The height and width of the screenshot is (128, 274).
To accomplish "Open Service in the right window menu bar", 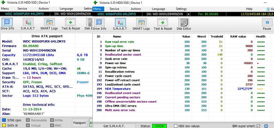I will 114,9.
